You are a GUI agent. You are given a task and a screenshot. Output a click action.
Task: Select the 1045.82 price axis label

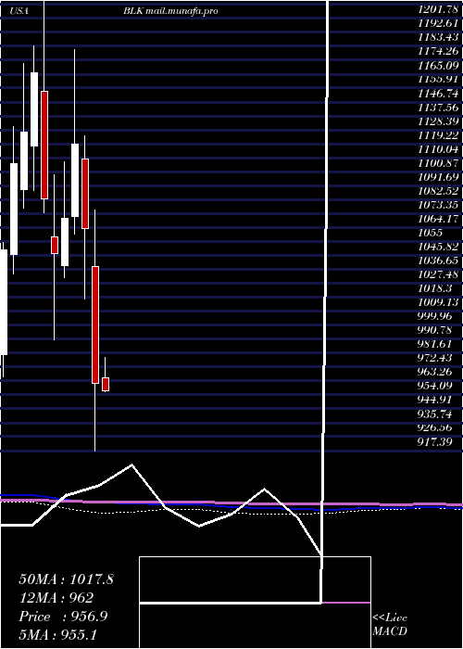pos(439,247)
